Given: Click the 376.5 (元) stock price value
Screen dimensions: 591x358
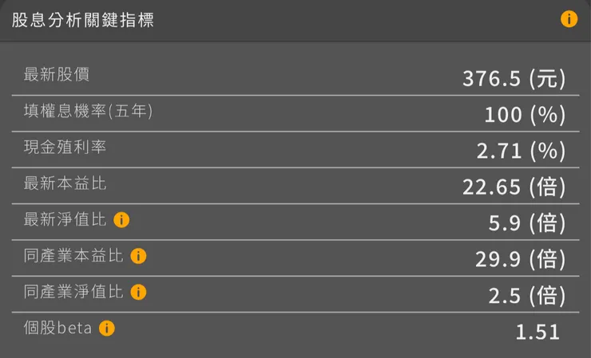Looking at the screenshot, I should (514, 78).
